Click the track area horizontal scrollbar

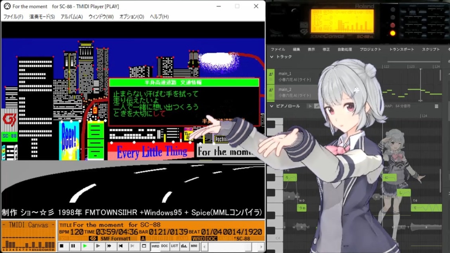click(x=413, y=62)
